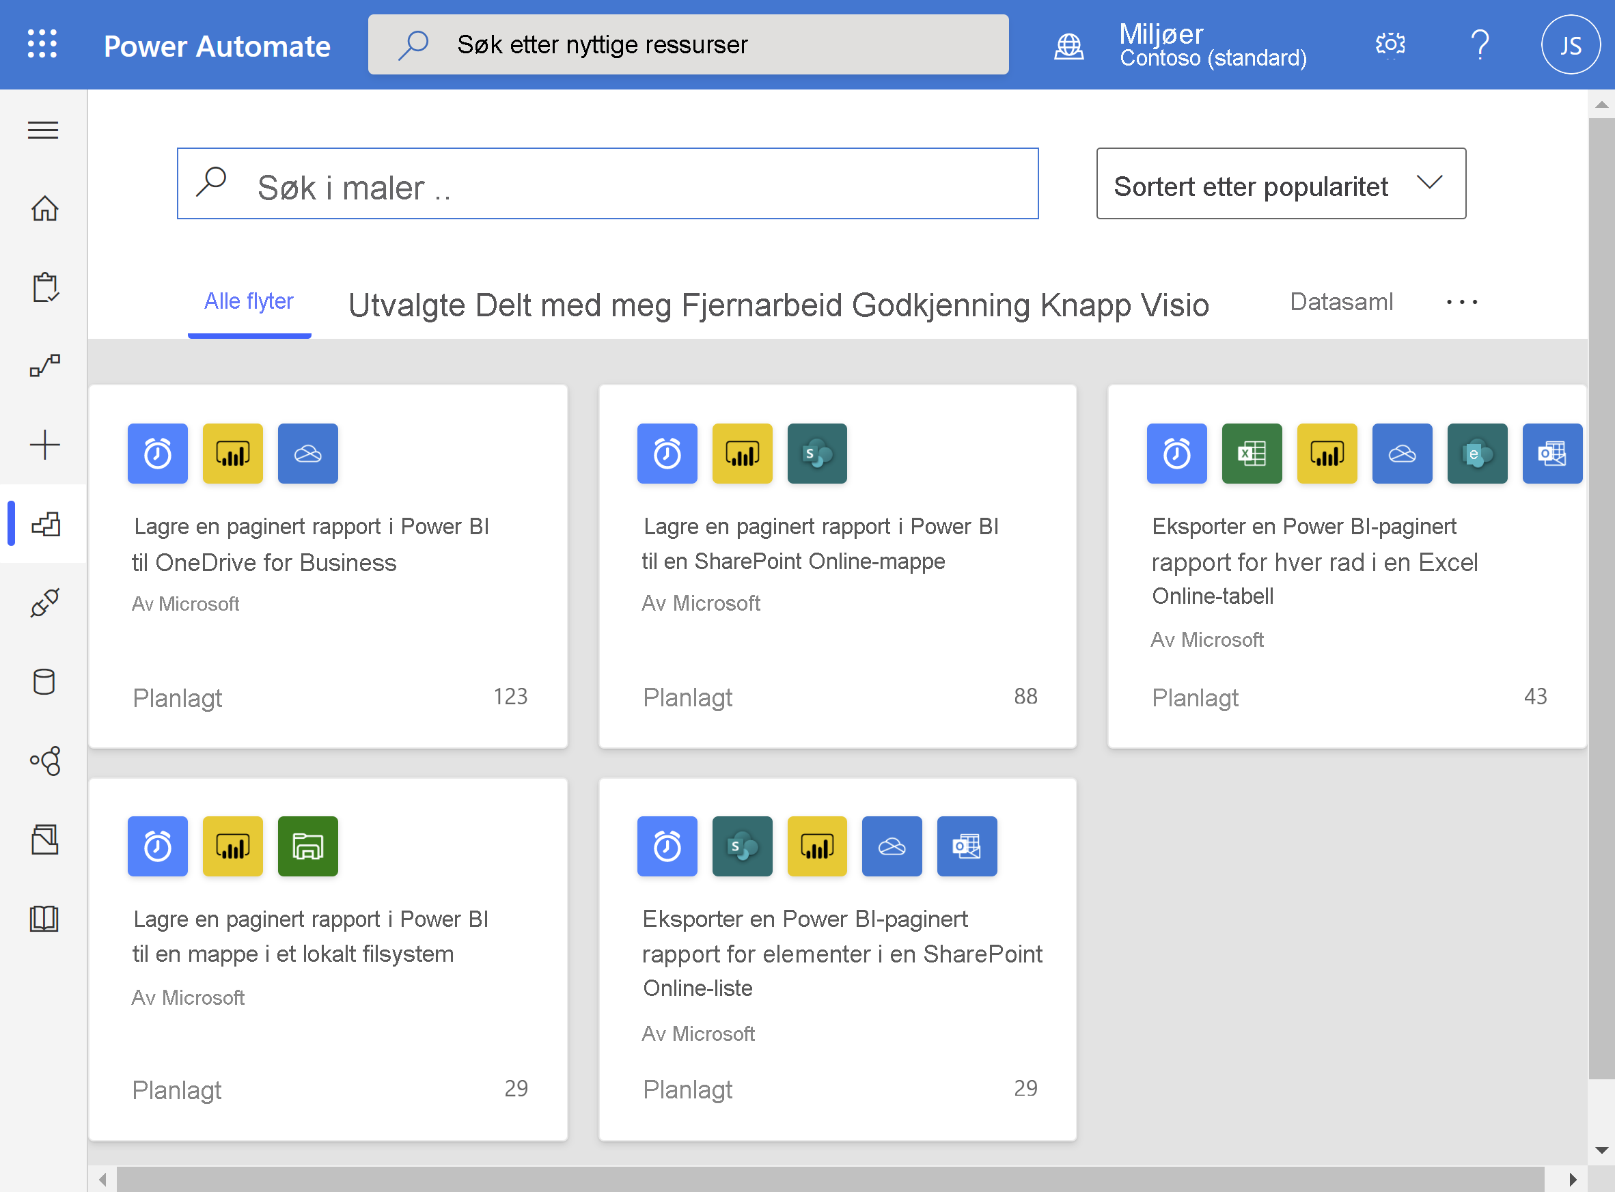Open the Templates section icon
Viewport: 1615px width, 1192px height.
click(44, 524)
